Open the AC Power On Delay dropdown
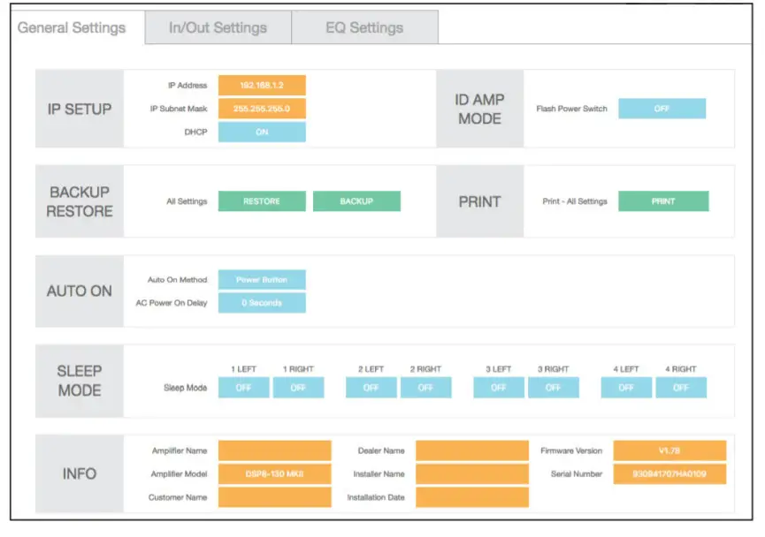Viewport: 765px width, 537px height. (x=262, y=303)
